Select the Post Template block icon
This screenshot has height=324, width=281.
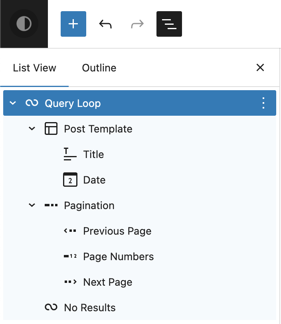(x=51, y=128)
